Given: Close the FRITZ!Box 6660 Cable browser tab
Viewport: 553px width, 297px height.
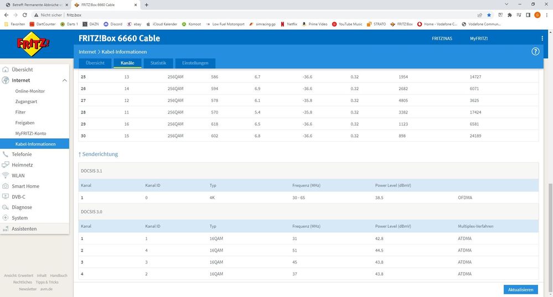Looking at the screenshot, I should point(136,5).
